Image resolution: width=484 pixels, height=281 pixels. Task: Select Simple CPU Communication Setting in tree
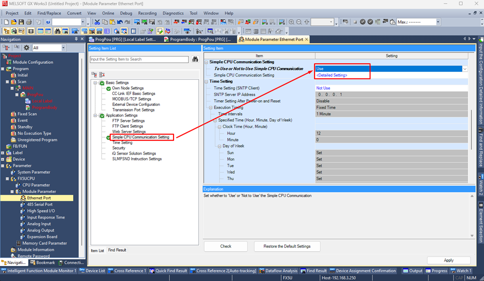pos(141,137)
